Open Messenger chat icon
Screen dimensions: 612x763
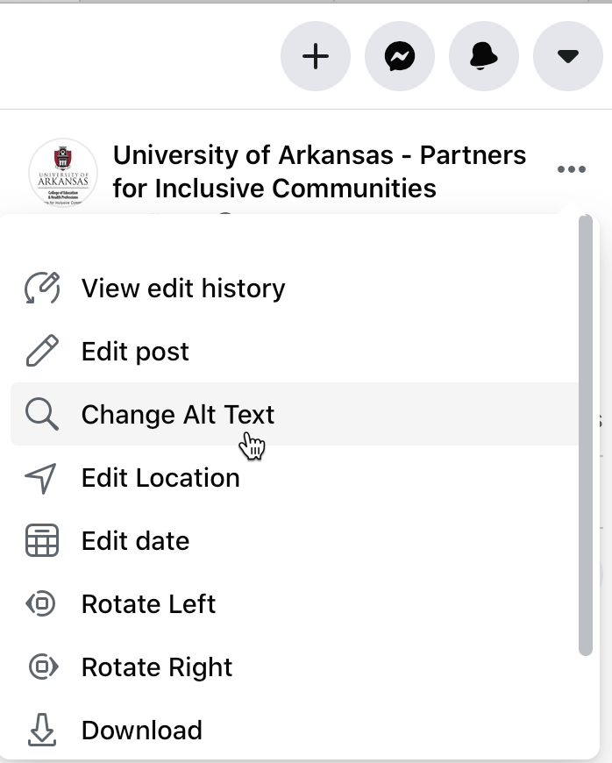[x=400, y=57]
